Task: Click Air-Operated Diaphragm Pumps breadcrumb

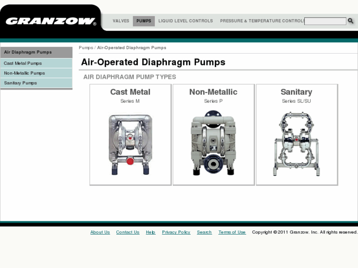Action: tap(131, 48)
